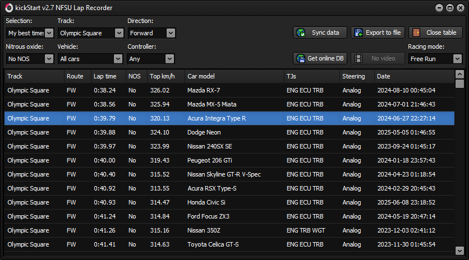Open the Track dropdown showing Olympic Square
The image size is (469, 260).
pos(91,33)
